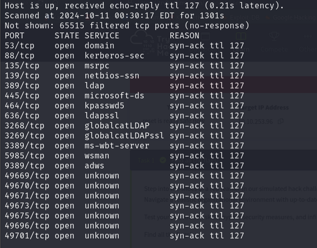Screen dimensions: 317x248
Task: Open the Other '...' navigation icon
Action: [308, 35]
